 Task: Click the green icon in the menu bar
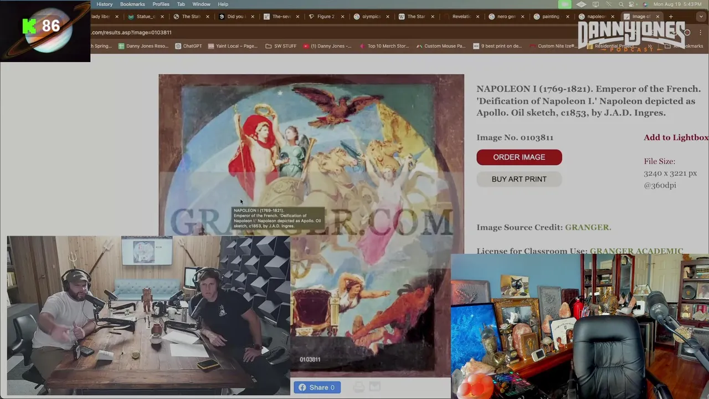click(x=564, y=4)
